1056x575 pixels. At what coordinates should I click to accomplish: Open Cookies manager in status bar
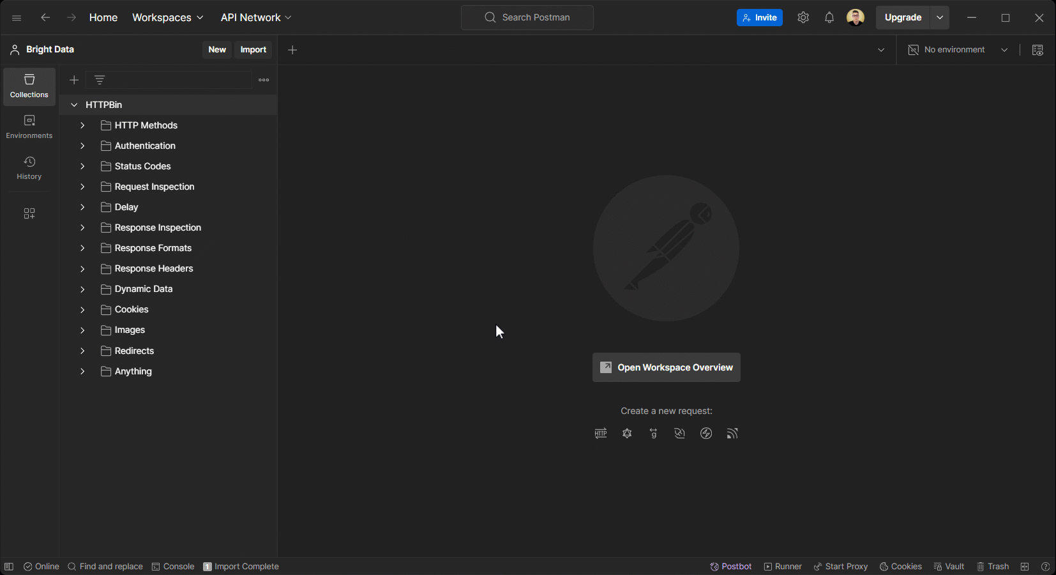(x=900, y=566)
